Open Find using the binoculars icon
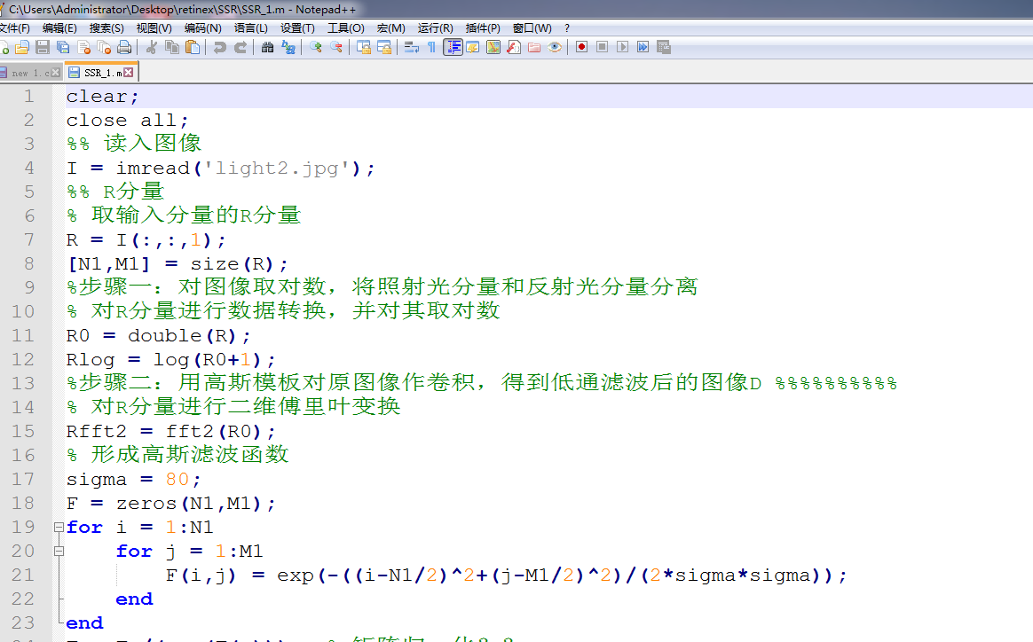Screen dimensions: 1033x642 tap(267, 47)
